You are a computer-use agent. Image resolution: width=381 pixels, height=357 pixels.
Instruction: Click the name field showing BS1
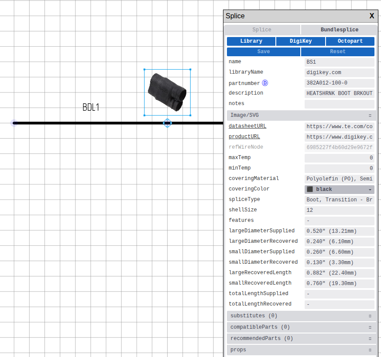click(339, 62)
